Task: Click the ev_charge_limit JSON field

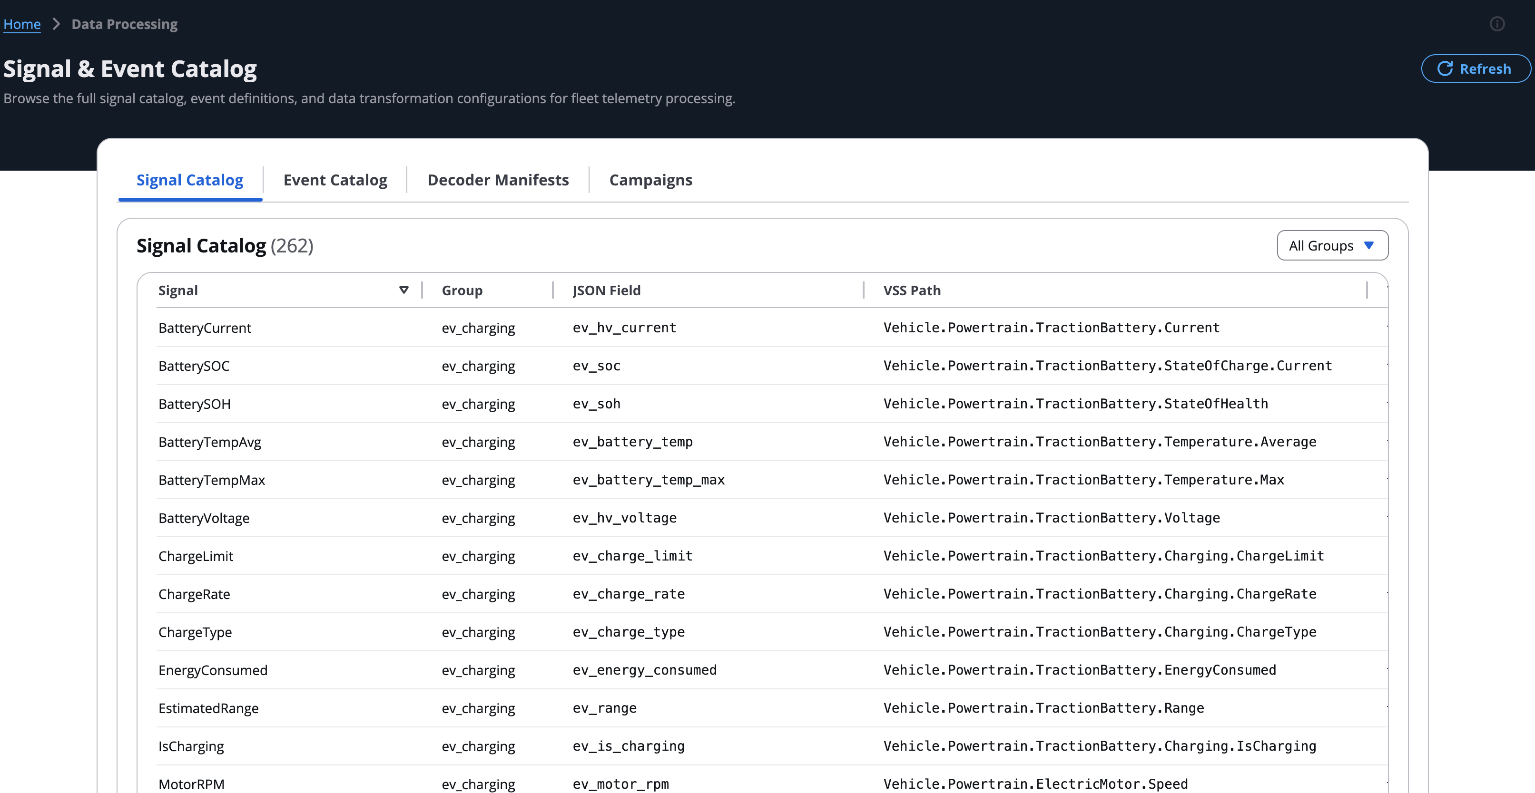Action: point(632,556)
